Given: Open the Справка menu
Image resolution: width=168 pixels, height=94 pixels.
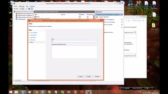Looking at the screenshot, I should 32,6.
